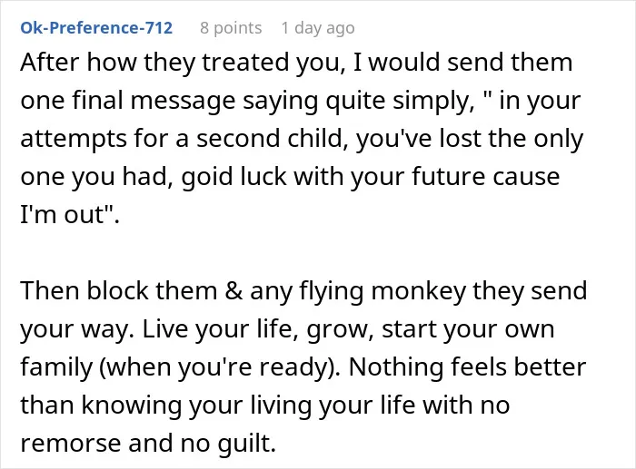Click the 8 points score label
Screen dimensions: 636x469
tap(231, 28)
